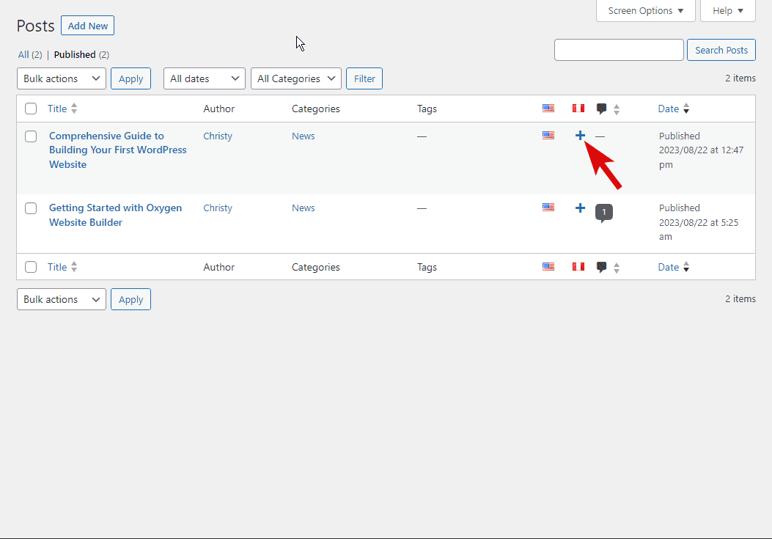Check the select-all checkbox in table header

pyautogui.click(x=31, y=109)
